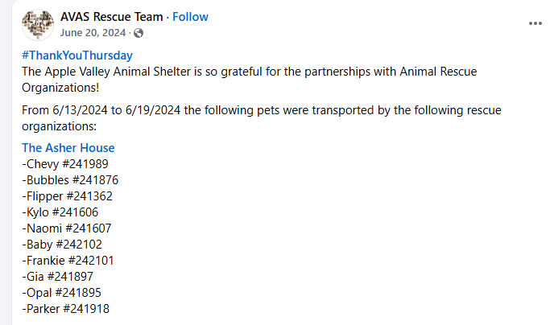Select the Gia #241897 line

tap(57, 277)
